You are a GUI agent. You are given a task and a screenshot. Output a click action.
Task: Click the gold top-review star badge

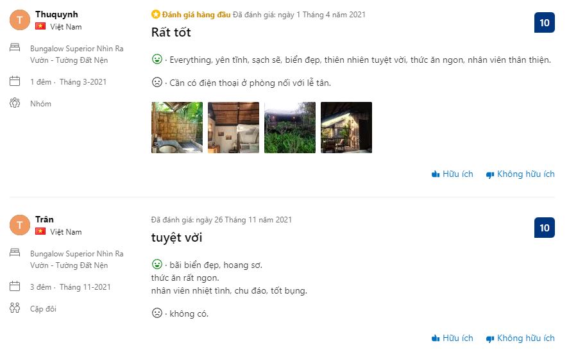point(155,14)
